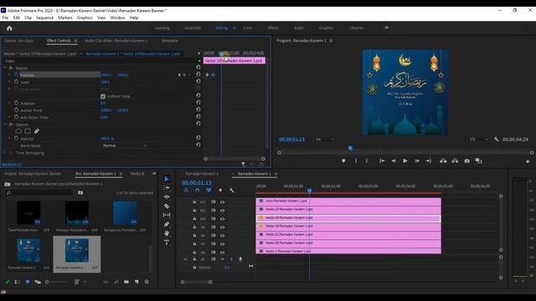
Task: Open the File menu
Action: click(6, 18)
